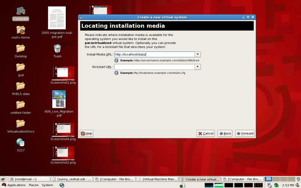The height and width of the screenshot is (188, 301).
Task: Open the System menu
Action: [x=47, y=185]
